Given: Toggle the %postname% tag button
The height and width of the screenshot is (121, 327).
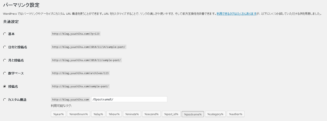Looking at the screenshot, I should click(193, 114).
